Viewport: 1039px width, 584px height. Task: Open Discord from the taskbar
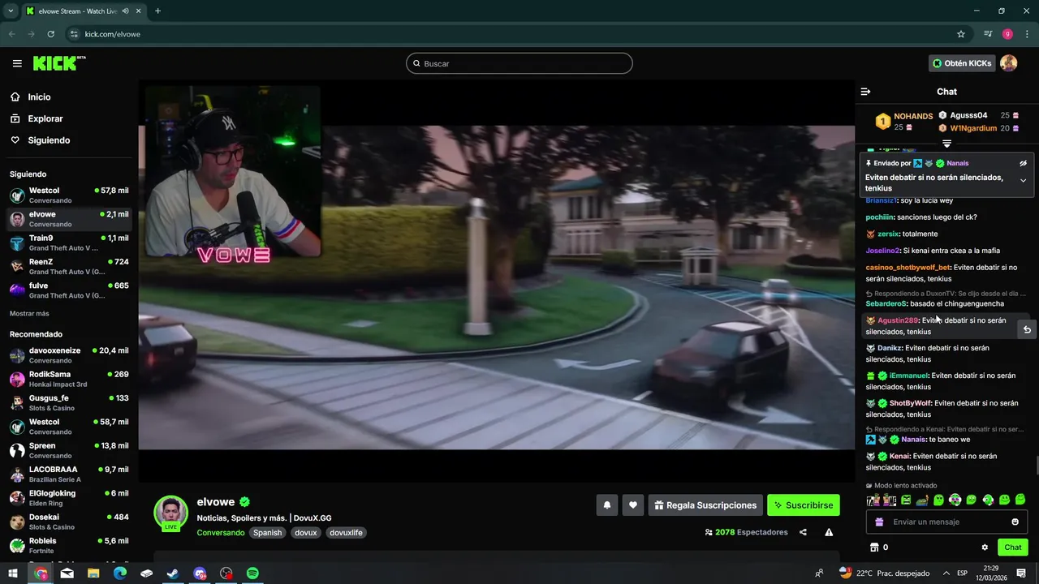click(200, 573)
